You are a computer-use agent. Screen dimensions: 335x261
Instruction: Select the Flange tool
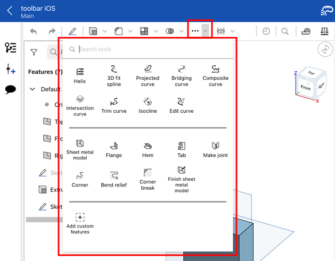pos(113,149)
